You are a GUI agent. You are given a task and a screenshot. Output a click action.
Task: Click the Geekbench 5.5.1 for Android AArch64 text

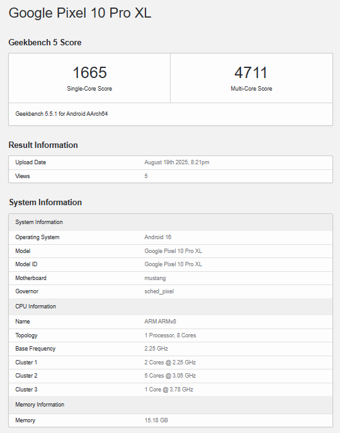(62, 114)
